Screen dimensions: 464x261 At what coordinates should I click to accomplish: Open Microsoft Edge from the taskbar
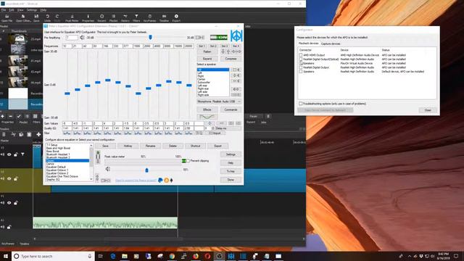113,256
